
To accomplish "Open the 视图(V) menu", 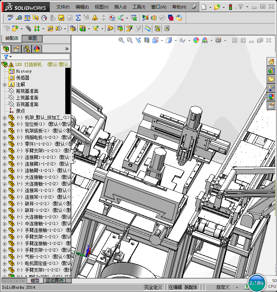I will click(x=101, y=7).
